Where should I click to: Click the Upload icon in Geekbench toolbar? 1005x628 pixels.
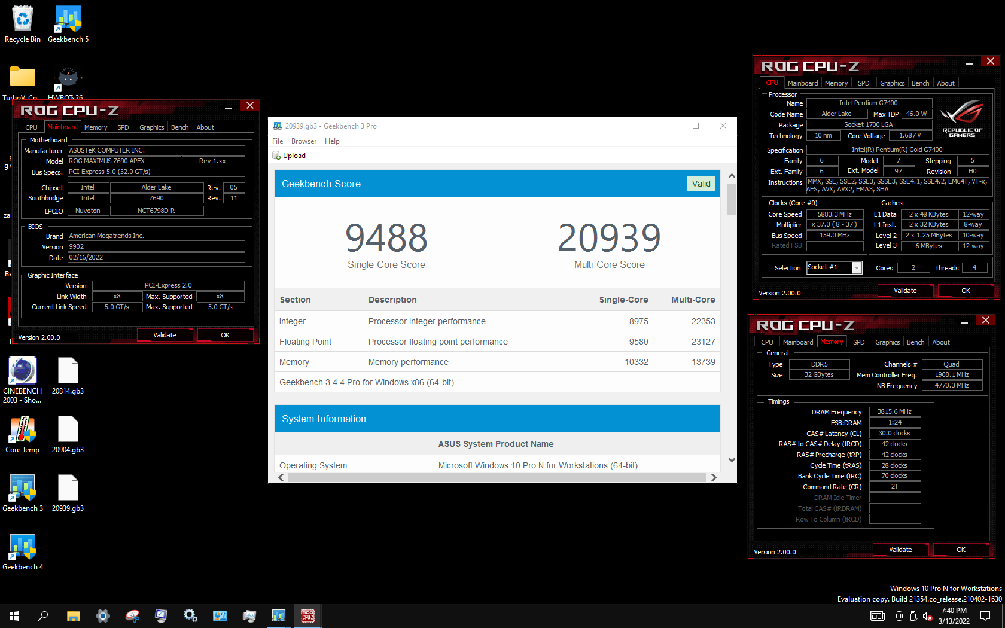276,156
